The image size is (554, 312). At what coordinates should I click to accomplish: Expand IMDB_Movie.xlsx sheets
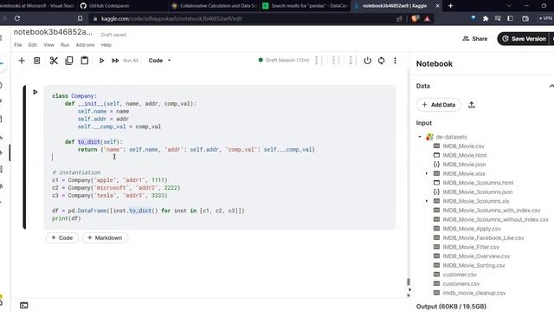coord(427,173)
